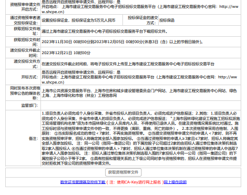This screenshot has height=195, width=247.
Task: Click the 监管部门 label
Action: click(x=30, y=106)
